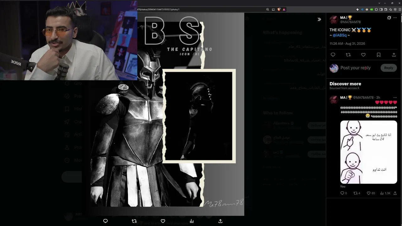This screenshot has height=226, width=402.
Task: Open the browser hamburger main menu
Action: click(x=399, y=9)
